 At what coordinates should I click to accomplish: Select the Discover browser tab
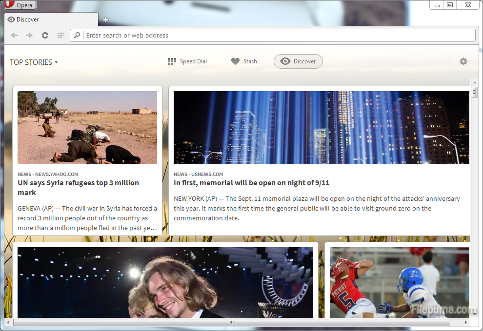49,19
